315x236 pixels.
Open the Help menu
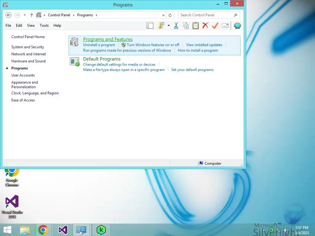coord(57,26)
